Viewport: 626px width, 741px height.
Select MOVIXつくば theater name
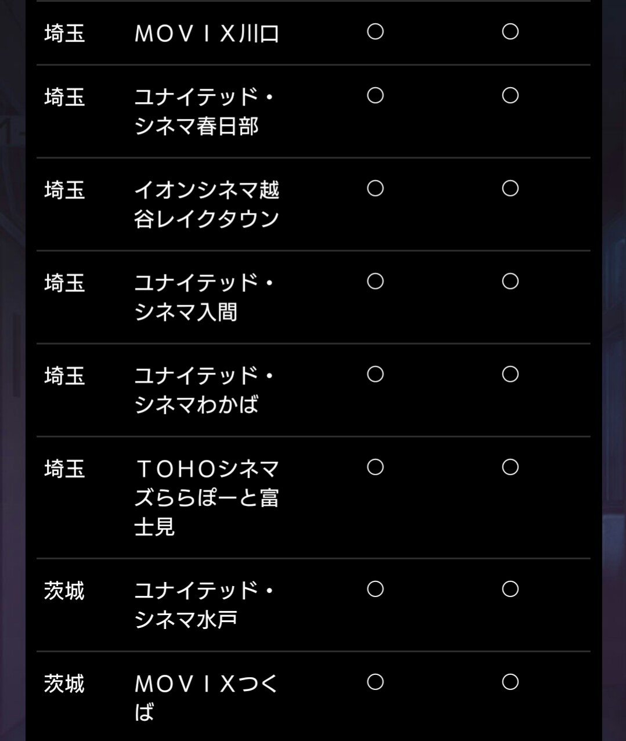click(x=207, y=697)
